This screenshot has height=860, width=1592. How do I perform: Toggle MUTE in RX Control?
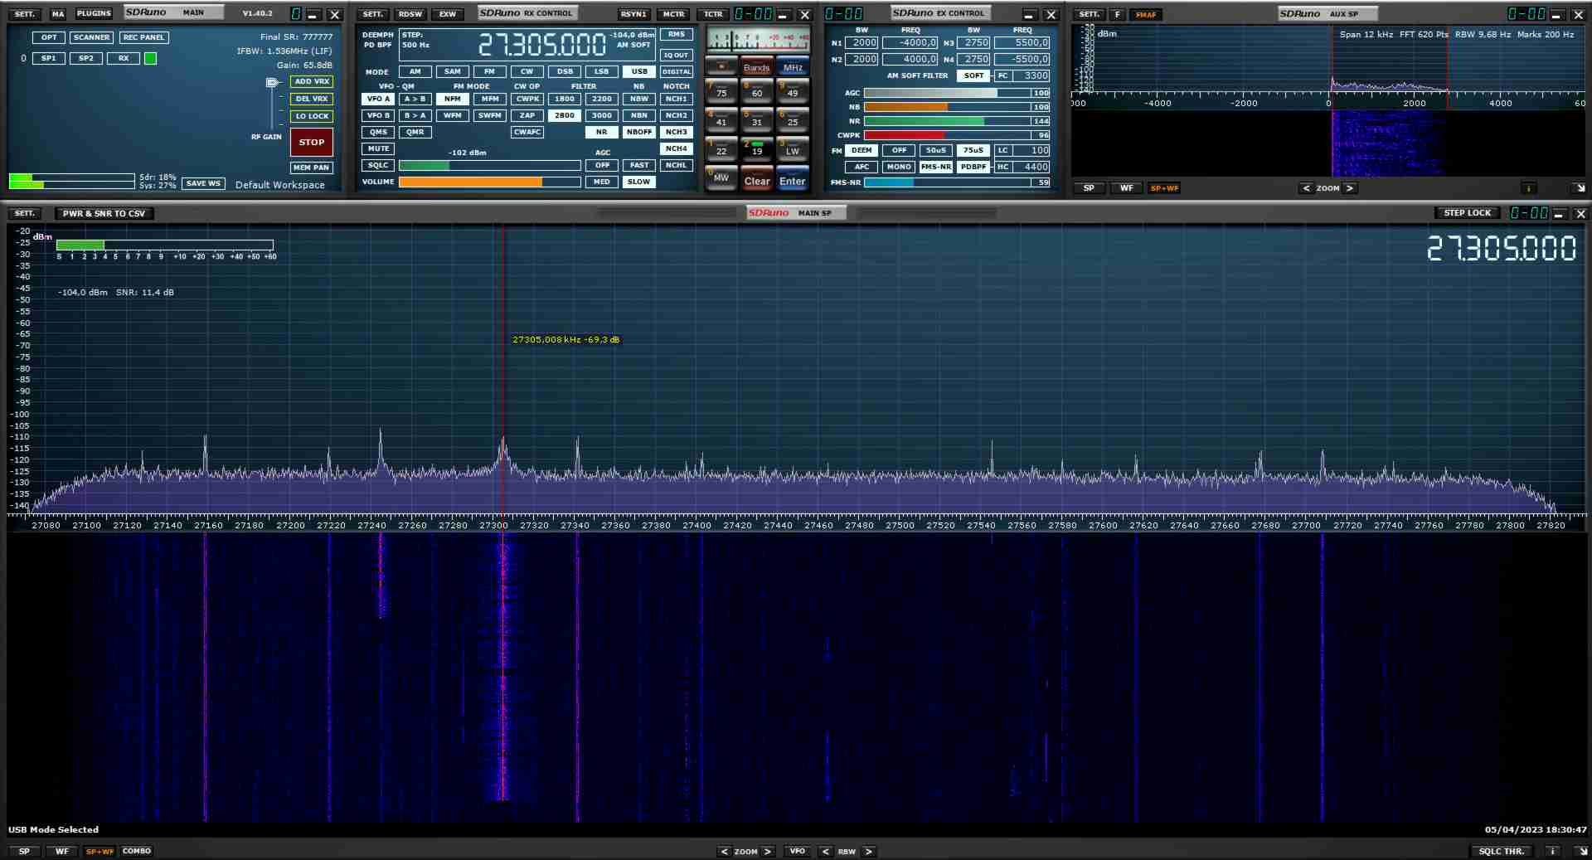pos(378,148)
